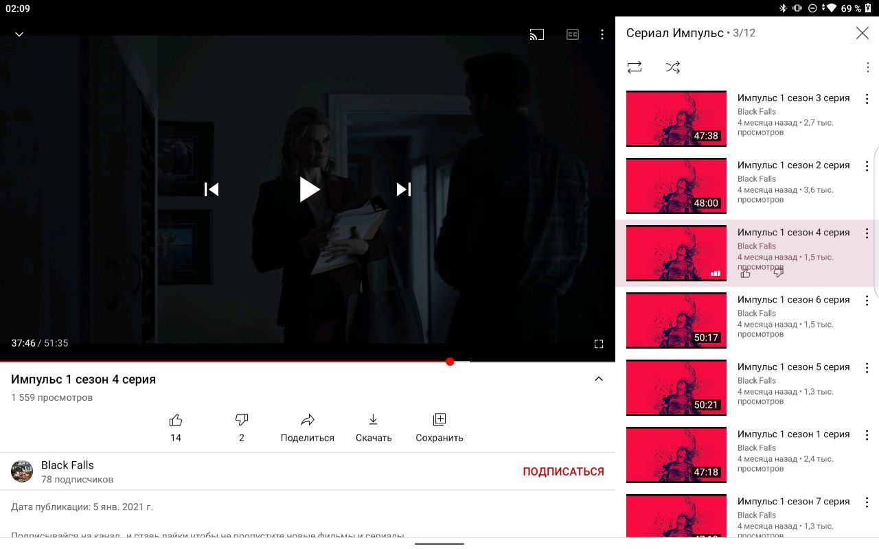Select the Импульс 1 сезон 5 серия title

794,367
